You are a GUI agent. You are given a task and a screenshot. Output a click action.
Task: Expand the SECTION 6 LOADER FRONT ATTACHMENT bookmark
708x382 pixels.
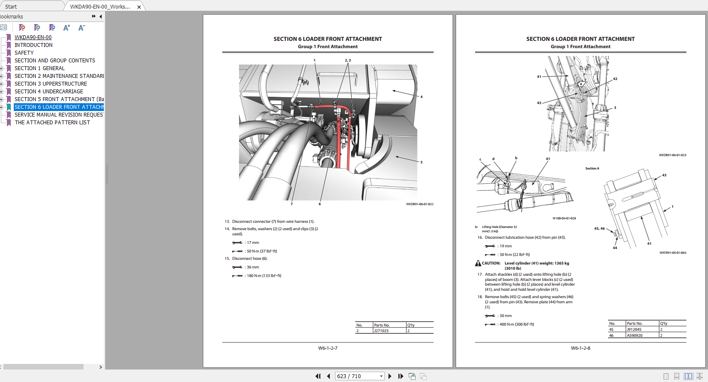(x=2, y=107)
